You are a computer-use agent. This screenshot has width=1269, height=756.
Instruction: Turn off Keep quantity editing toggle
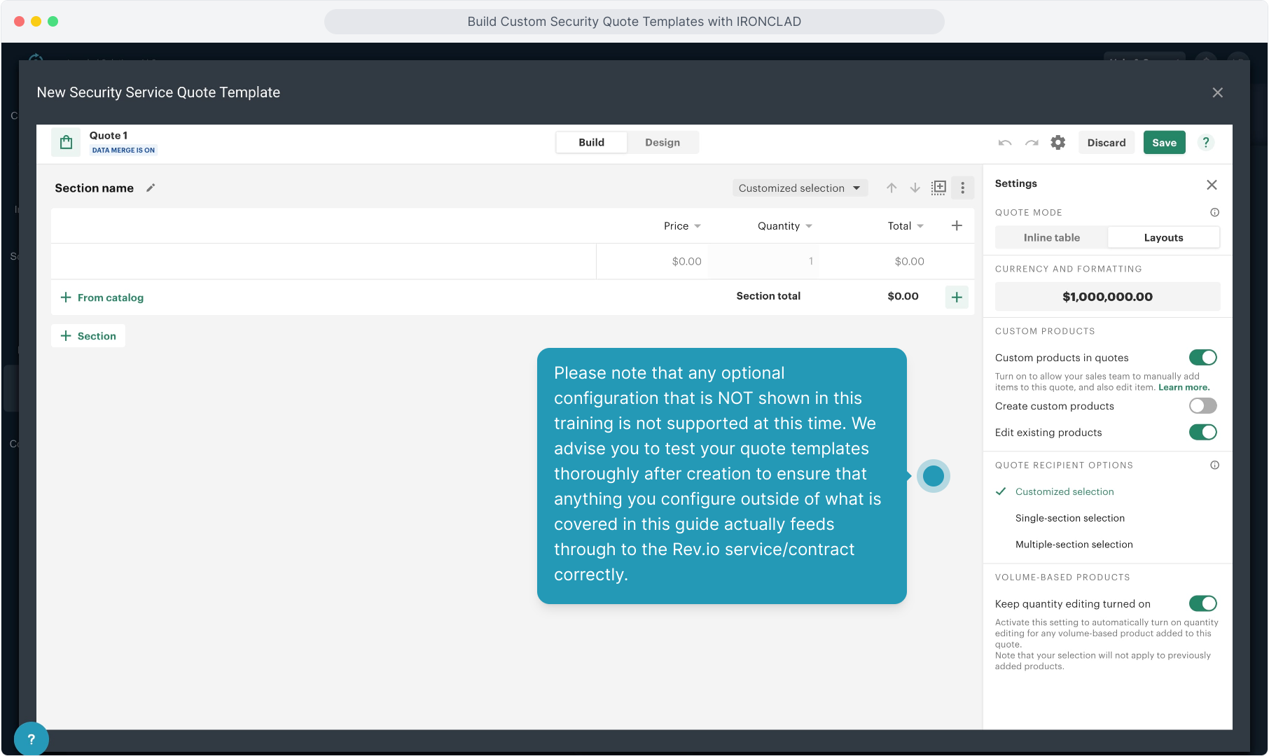[x=1202, y=603]
